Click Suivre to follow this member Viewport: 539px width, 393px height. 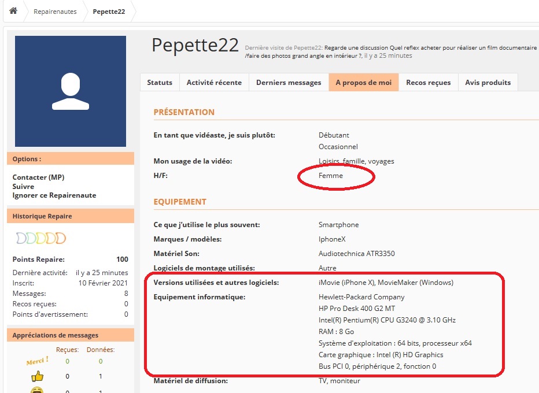(x=23, y=187)
